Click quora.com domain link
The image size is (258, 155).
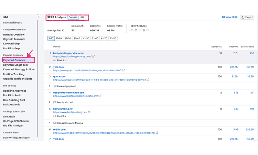click(x=59, y=76)
